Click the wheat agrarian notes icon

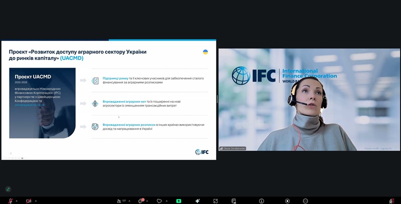[95, 103]
